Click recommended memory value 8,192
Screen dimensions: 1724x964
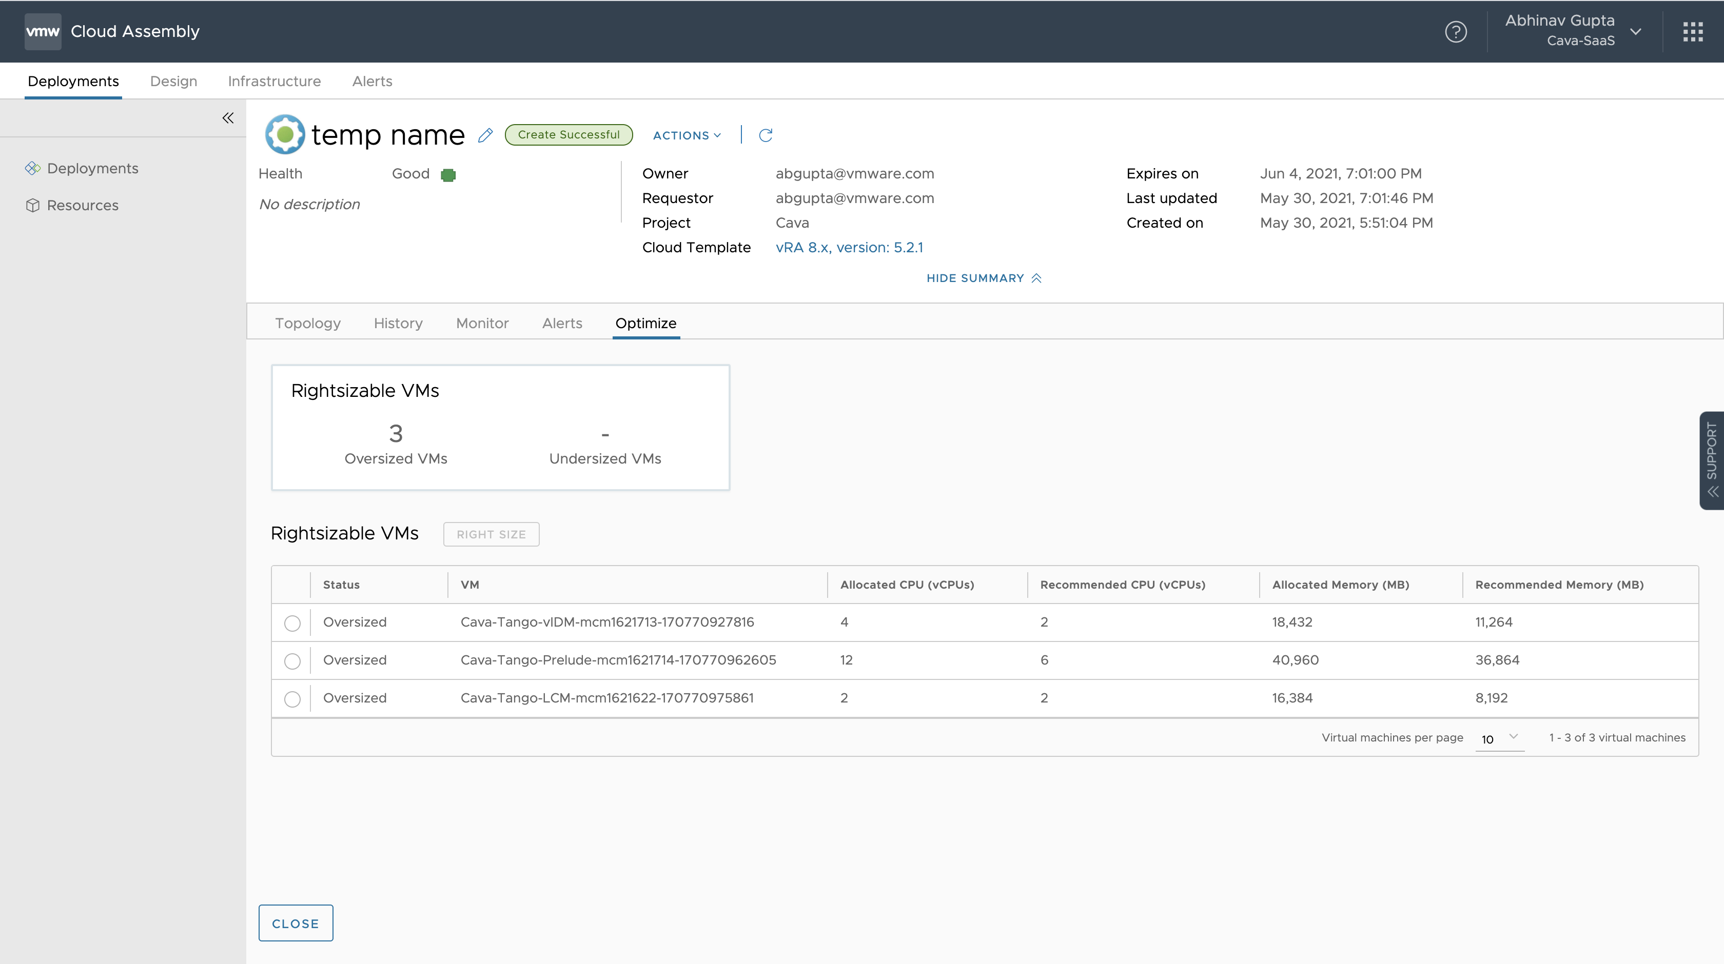click(1491, 698)
